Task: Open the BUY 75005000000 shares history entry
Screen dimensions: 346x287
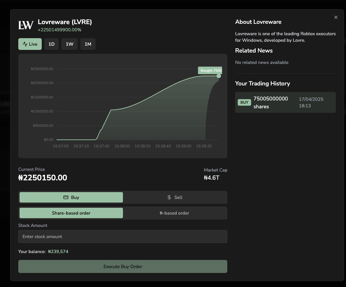Action: pyautogui.click(x=285, y=102)
